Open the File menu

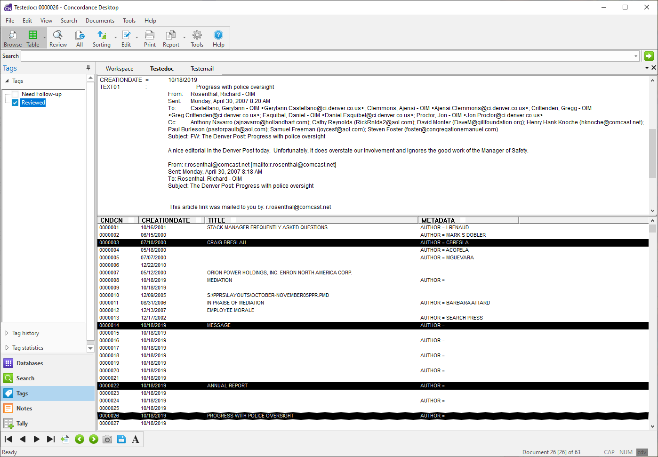click(x=10, y=21)
